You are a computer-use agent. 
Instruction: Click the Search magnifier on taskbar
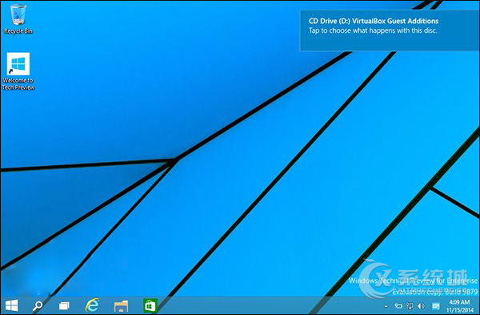pos(38,305)
